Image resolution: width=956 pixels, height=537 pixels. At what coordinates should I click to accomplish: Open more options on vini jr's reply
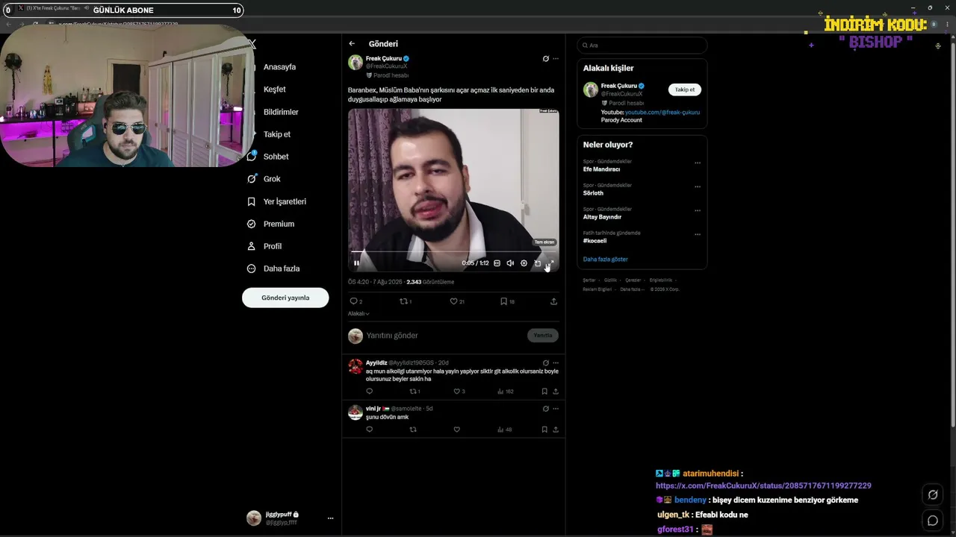click(555, 409)
